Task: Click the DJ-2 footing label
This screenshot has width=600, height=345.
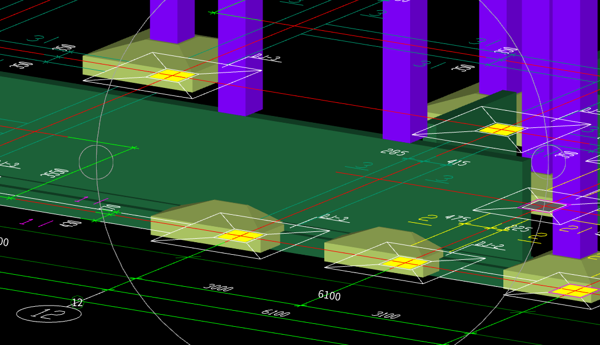Action: pyautogui.click(x=491, y=245)
